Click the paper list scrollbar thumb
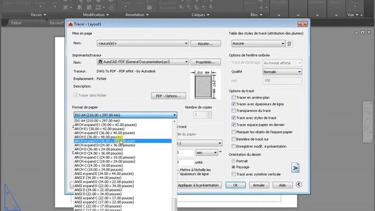This screenshot has width=375, height=211. tap(175, 205)
